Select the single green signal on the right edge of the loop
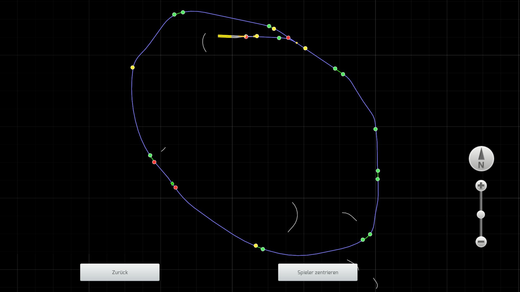The width and height of the screenshot is (520, 292). click(x=375, y=129)
